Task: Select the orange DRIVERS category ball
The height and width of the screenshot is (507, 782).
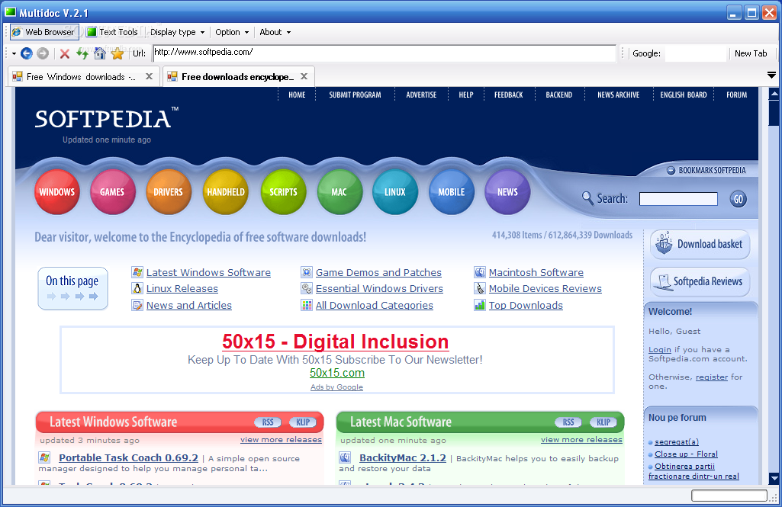Action: (x=168, y=192)
